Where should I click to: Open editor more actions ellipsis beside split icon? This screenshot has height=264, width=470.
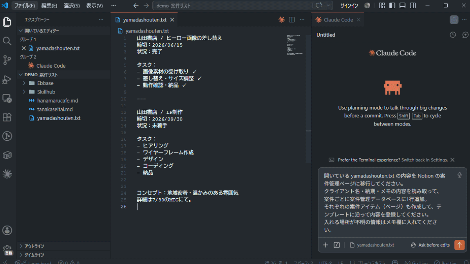tap(302, 20)
